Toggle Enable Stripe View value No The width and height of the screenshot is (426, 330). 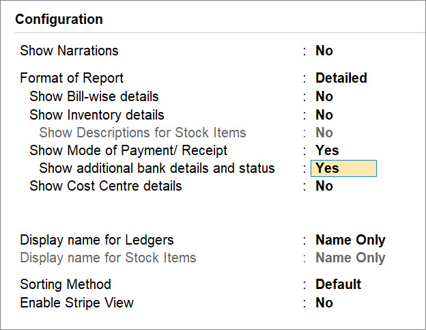coord(324,303)
